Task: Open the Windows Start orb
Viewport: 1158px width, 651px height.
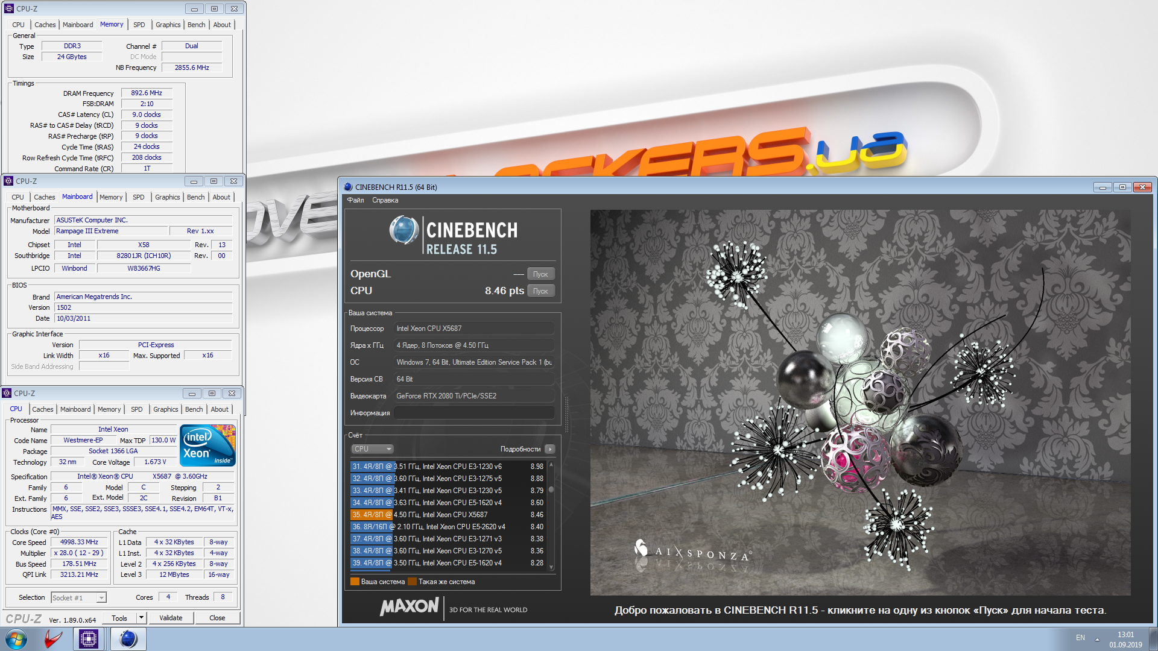Action: click(x=16, y=639)
